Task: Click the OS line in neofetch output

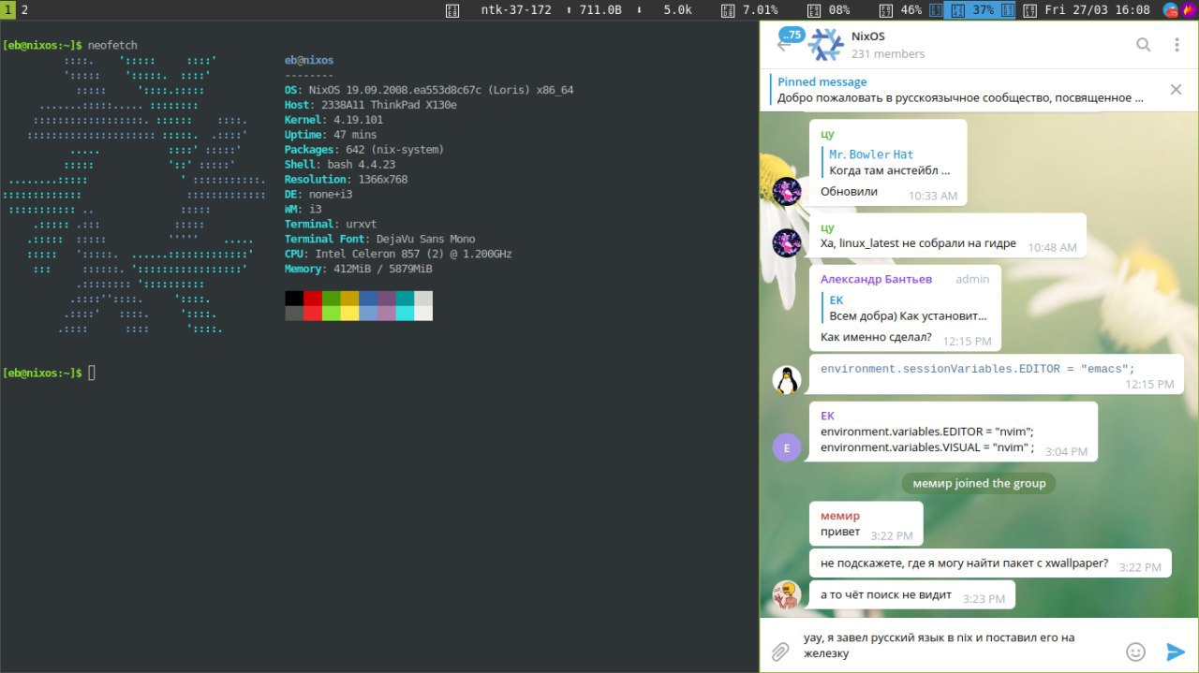Action: pyautogui.click(x=429, y=90)
